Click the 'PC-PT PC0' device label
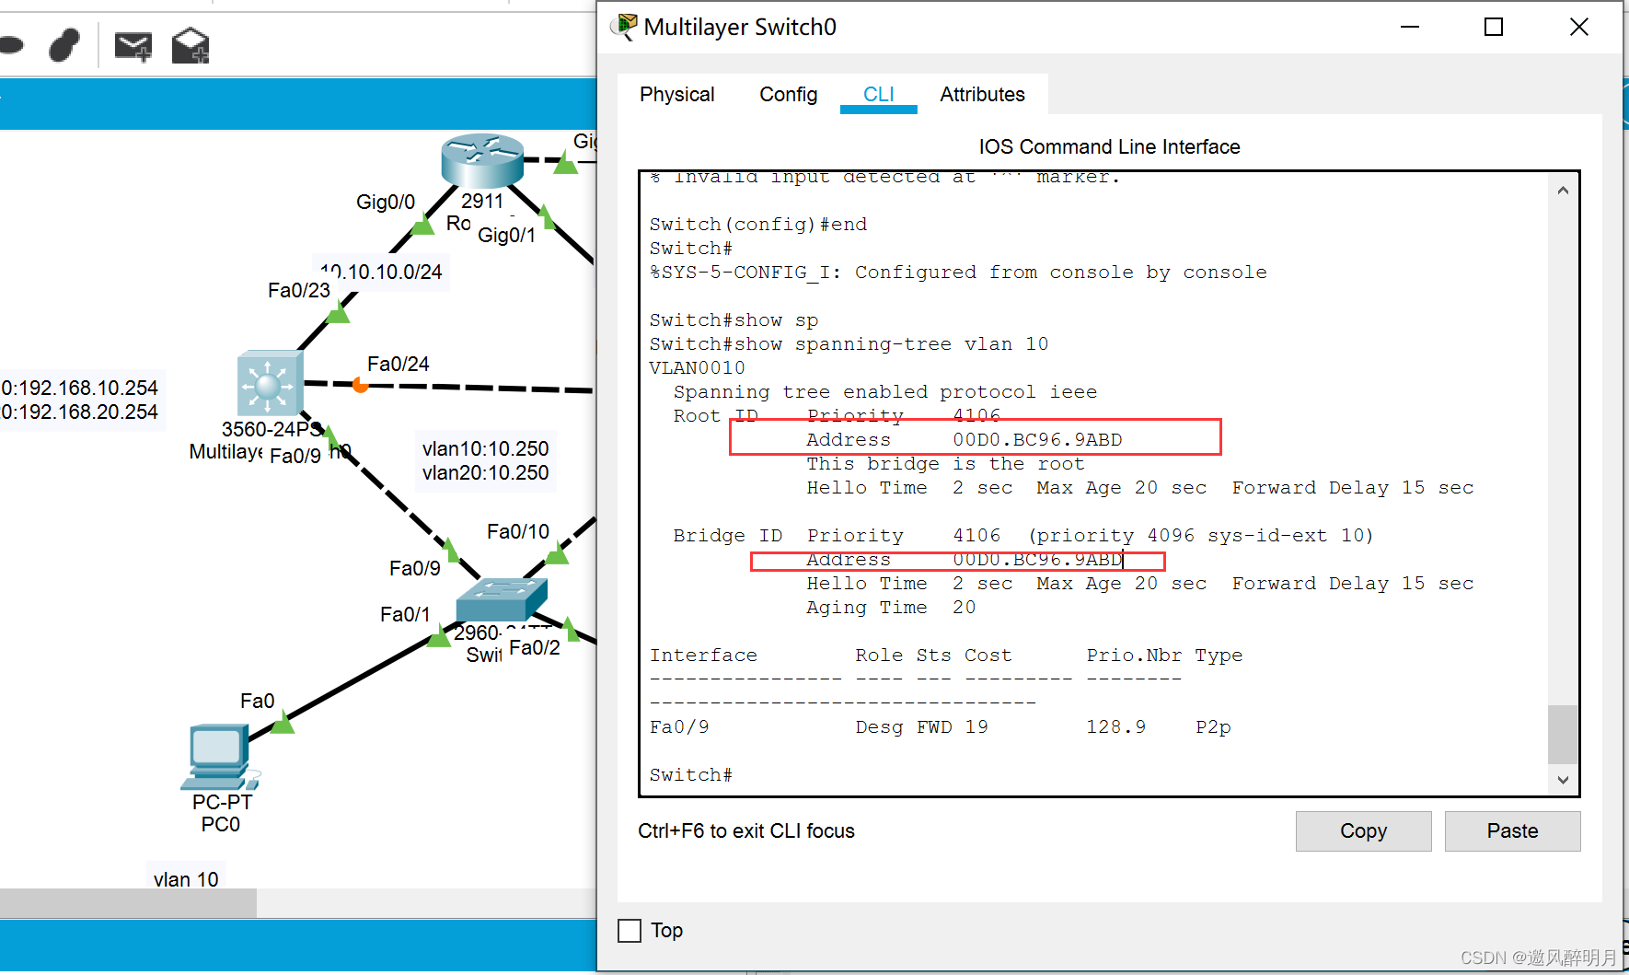The width and height of the screenshot is (1629, 975). point(221,813)
